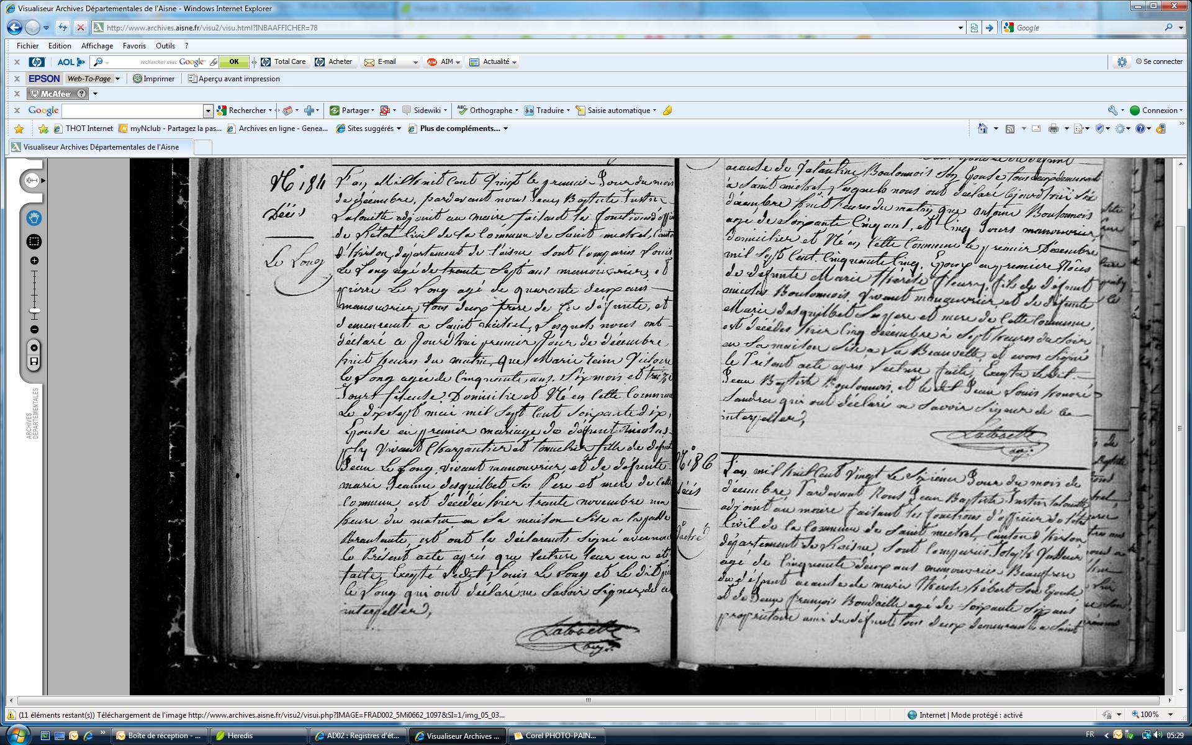The height and width of the screenshot is (745, 1192).
Task: Click the plus zoom-in button in viewer
Action: tap(34, 261)
